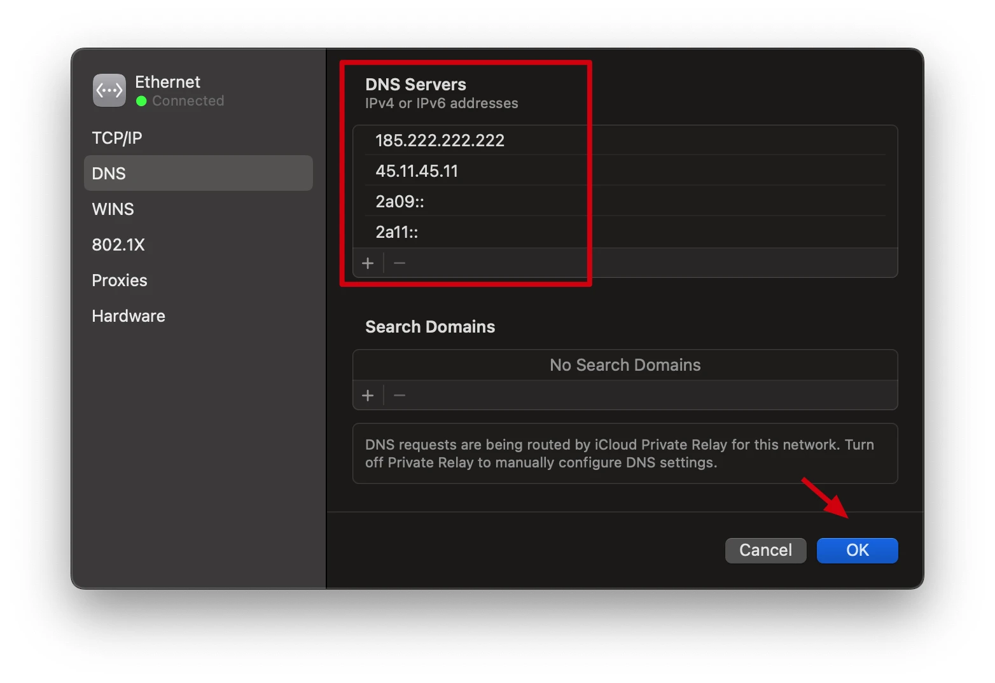Go to the Proxies section
995x683 pixels.
(x=120, y=280)
